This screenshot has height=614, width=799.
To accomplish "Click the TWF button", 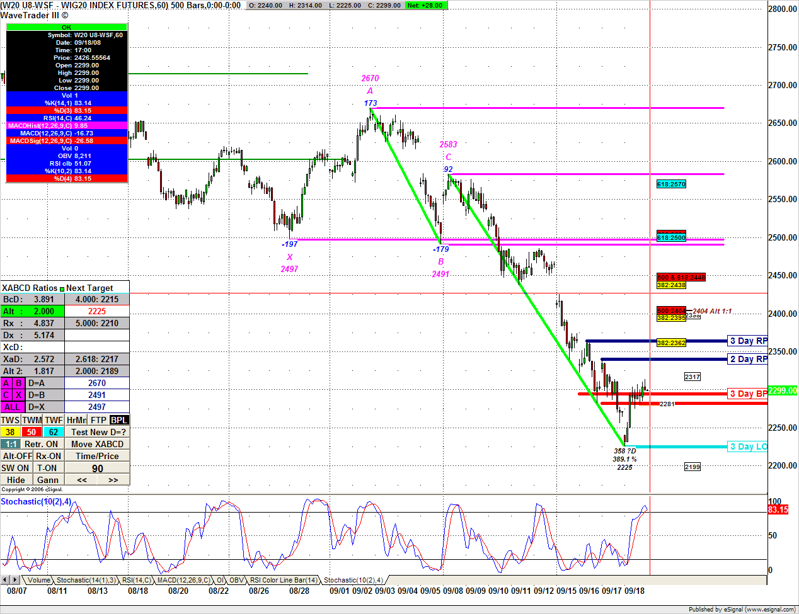I will (x=54, y=420).
